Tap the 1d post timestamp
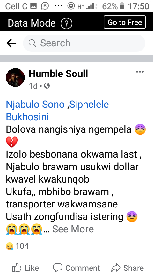The width and height of the screenshot is (153, 273). pyautogui.click(x=33, y=86)
